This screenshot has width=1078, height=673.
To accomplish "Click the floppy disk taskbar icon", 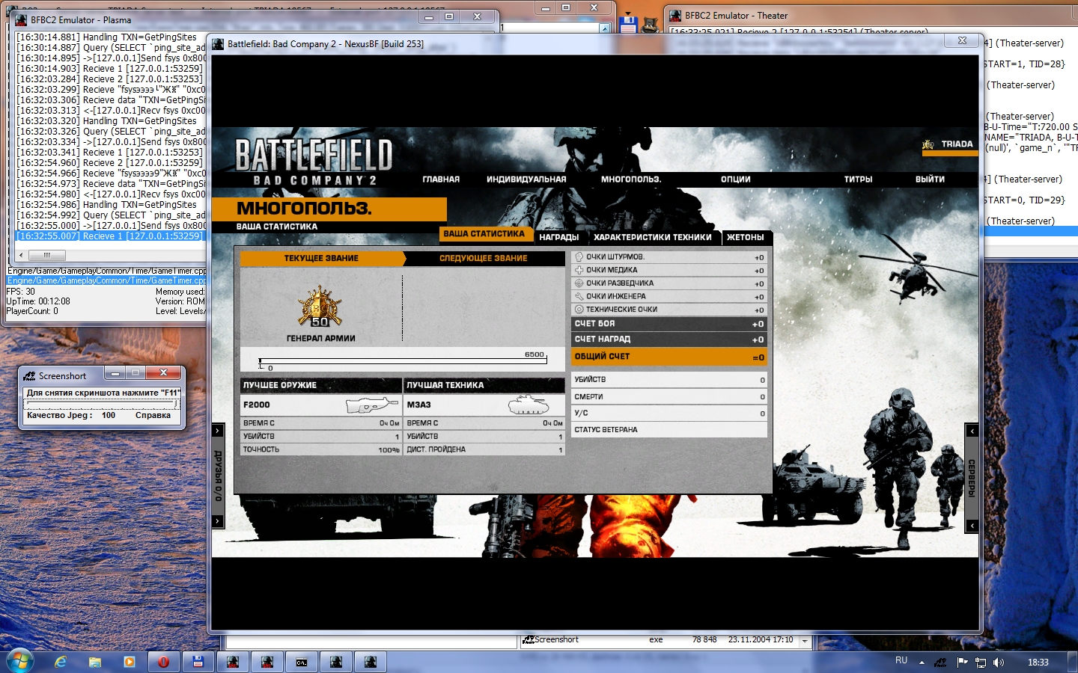I will pos(198,662).
